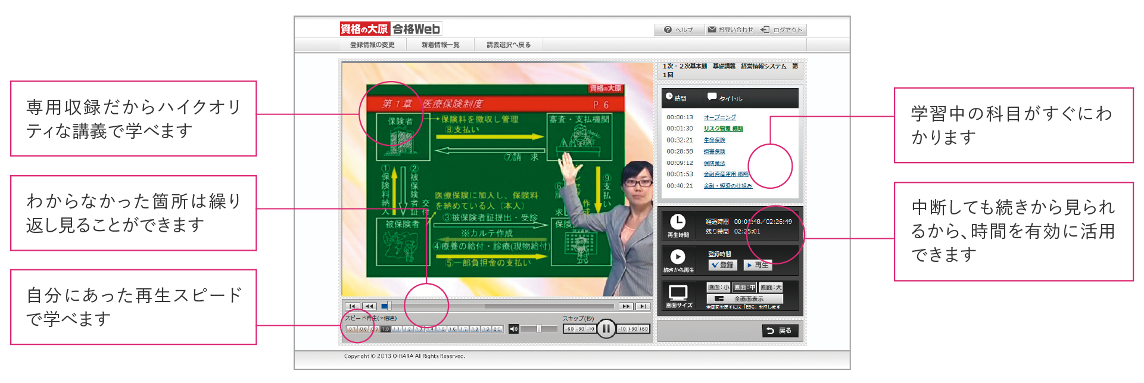Screen dimensions: 1144x383
Task: Click the 登録 register time button
Action: pyautogui.click(x=723, y=265)
